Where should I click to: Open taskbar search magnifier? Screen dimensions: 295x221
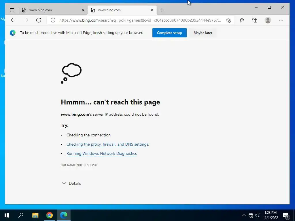click(x=21, y=215)
